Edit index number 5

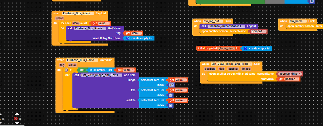pyautogui.click(x=171, y=105)
